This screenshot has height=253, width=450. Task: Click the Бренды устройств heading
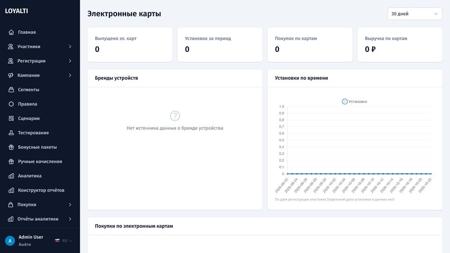tap(116, 78)
